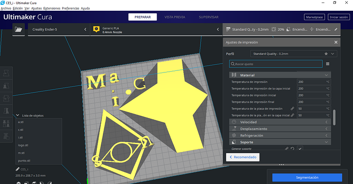Click the star icon in Perfil dropdown

tap(326, 54)
